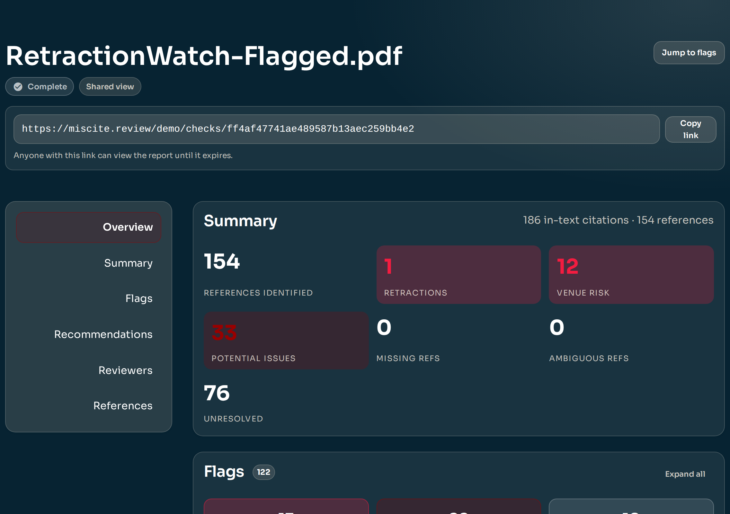Select the Venue Risk stat card
The height and width of the screenshot is (514, 730).
click(631, 275)
